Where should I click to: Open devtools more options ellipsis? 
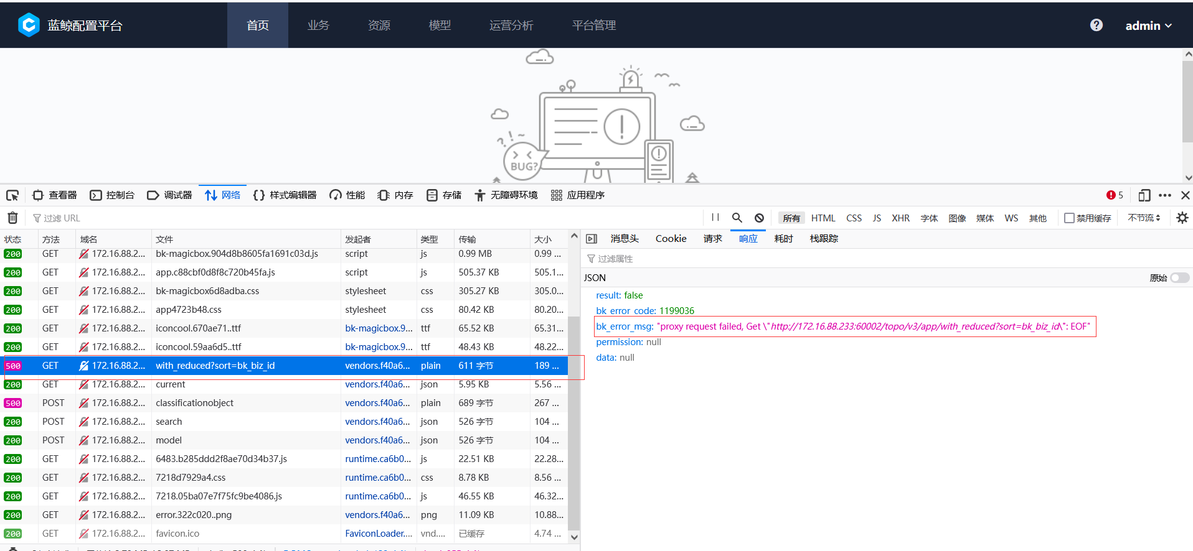click(1165, 195)
